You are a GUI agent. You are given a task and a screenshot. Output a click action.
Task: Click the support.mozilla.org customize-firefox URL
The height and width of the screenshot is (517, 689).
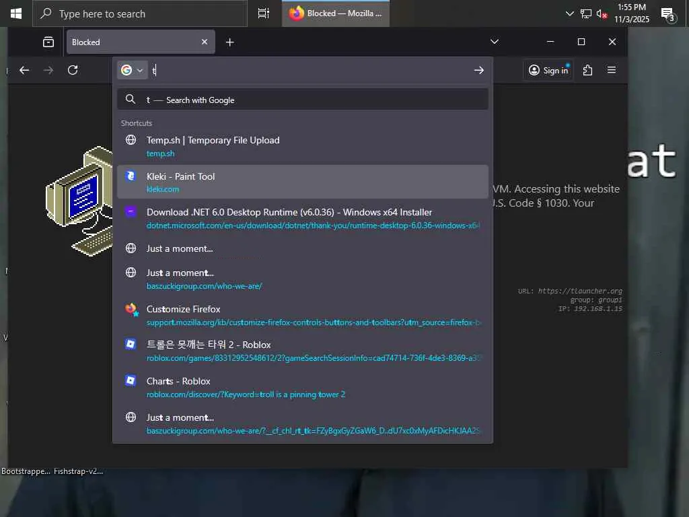point(314,322)
